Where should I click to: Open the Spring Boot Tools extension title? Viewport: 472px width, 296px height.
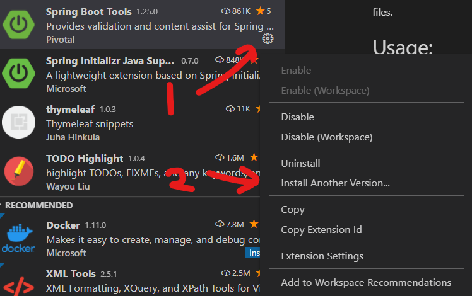pyautogui.click(x=89, y=12)
